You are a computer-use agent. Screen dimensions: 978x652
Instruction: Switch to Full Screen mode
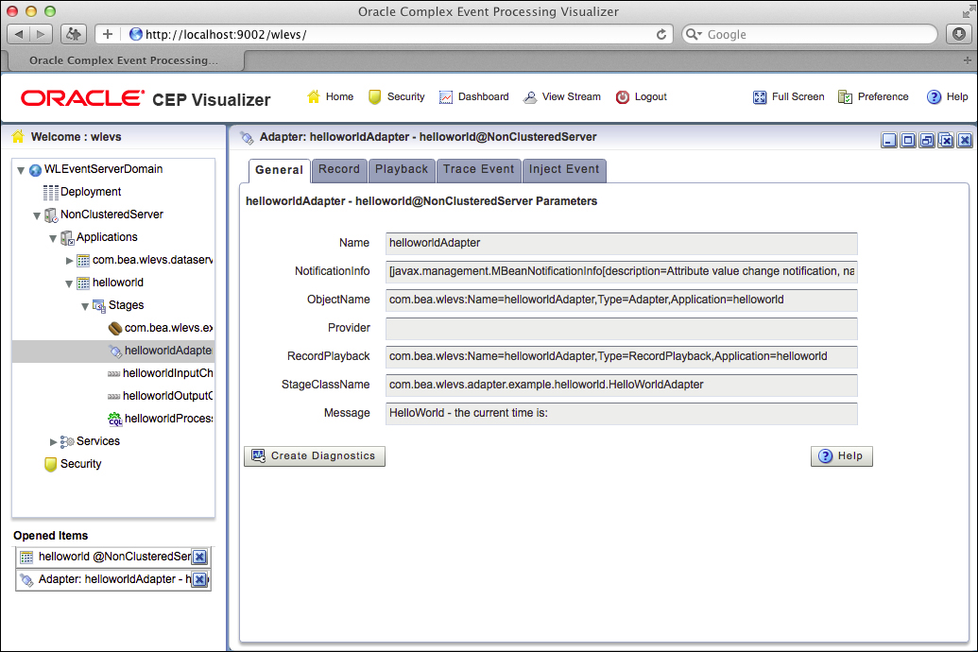coord(760,97)
